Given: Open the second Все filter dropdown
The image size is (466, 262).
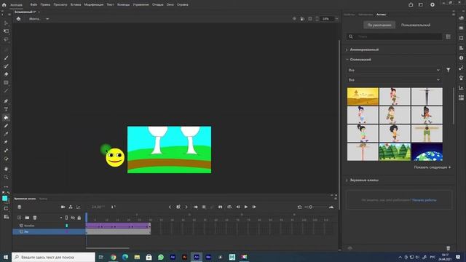Looking at the screenshot, I should tap(394, 80).
